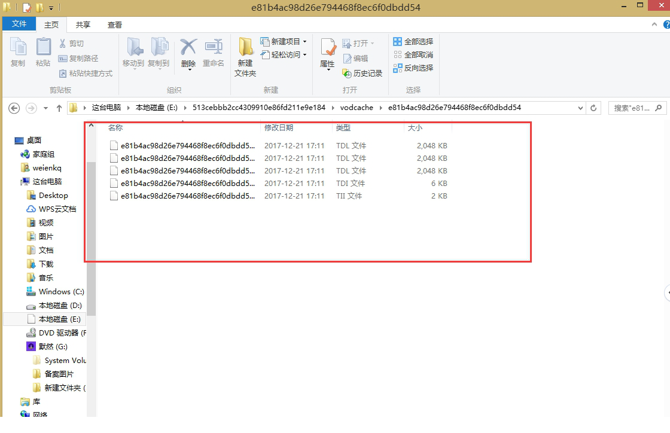
Task: Select 下载 folder in sidebar
Action: (x=40, y=264)
